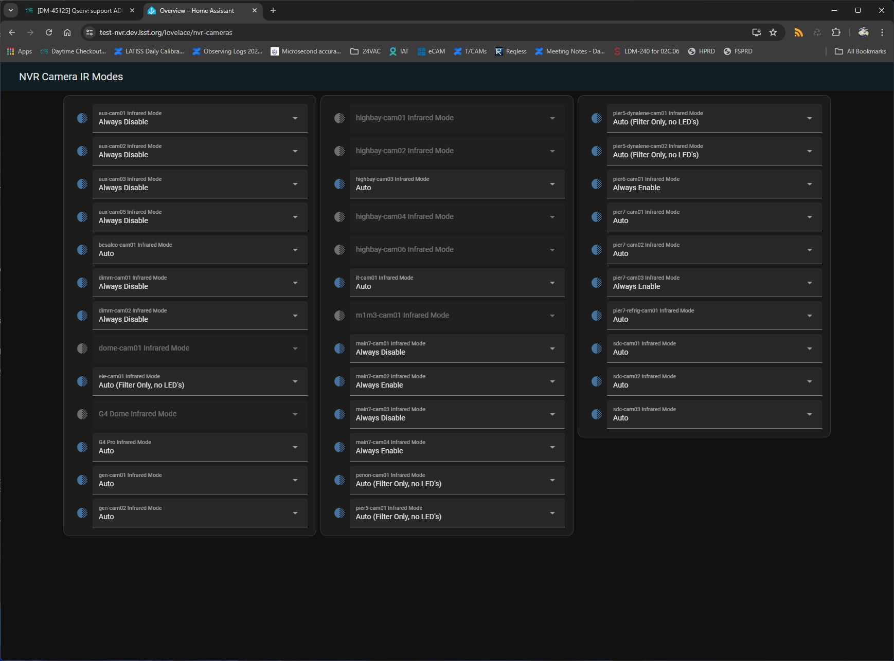Image resolution: width=894 pixels, height=661 pixels.
Task: Select the Overview – Home Assistant tab
Action: tap(203, 11)
